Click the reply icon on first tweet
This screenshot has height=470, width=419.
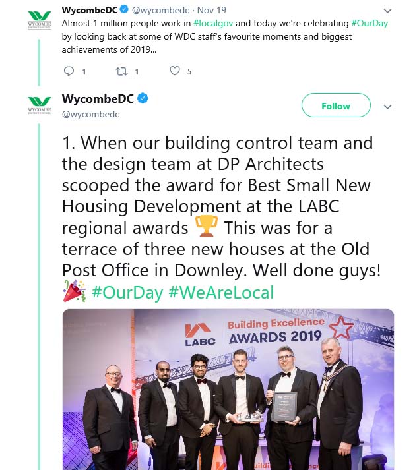[x=69, y=71]
